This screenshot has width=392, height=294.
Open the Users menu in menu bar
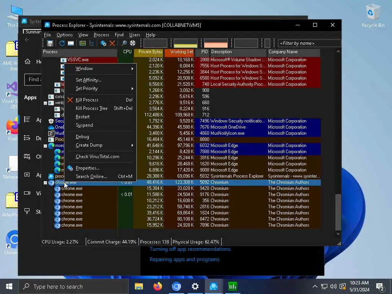[134, 35]
